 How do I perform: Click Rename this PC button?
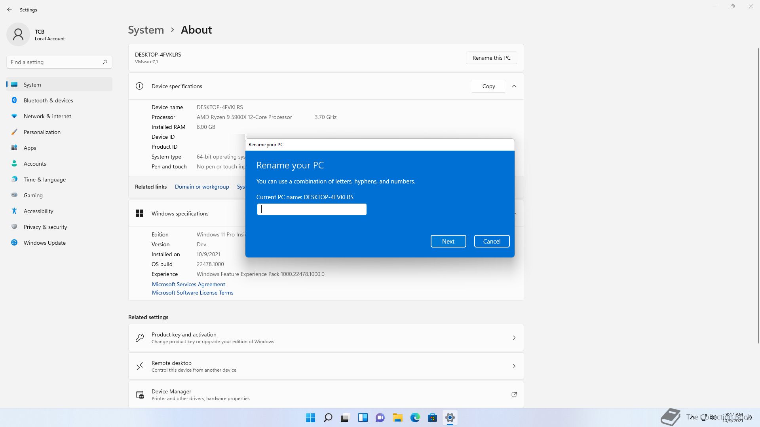(x=491, y=58)
